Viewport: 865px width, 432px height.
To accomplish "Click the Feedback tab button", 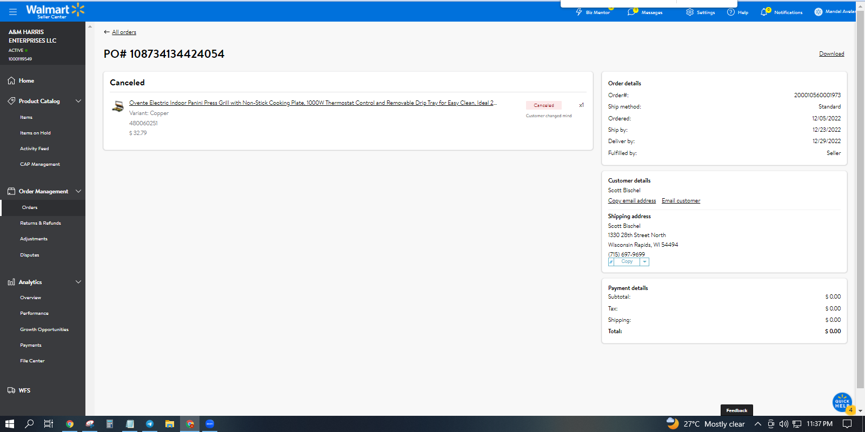I will tap(737, 410).
